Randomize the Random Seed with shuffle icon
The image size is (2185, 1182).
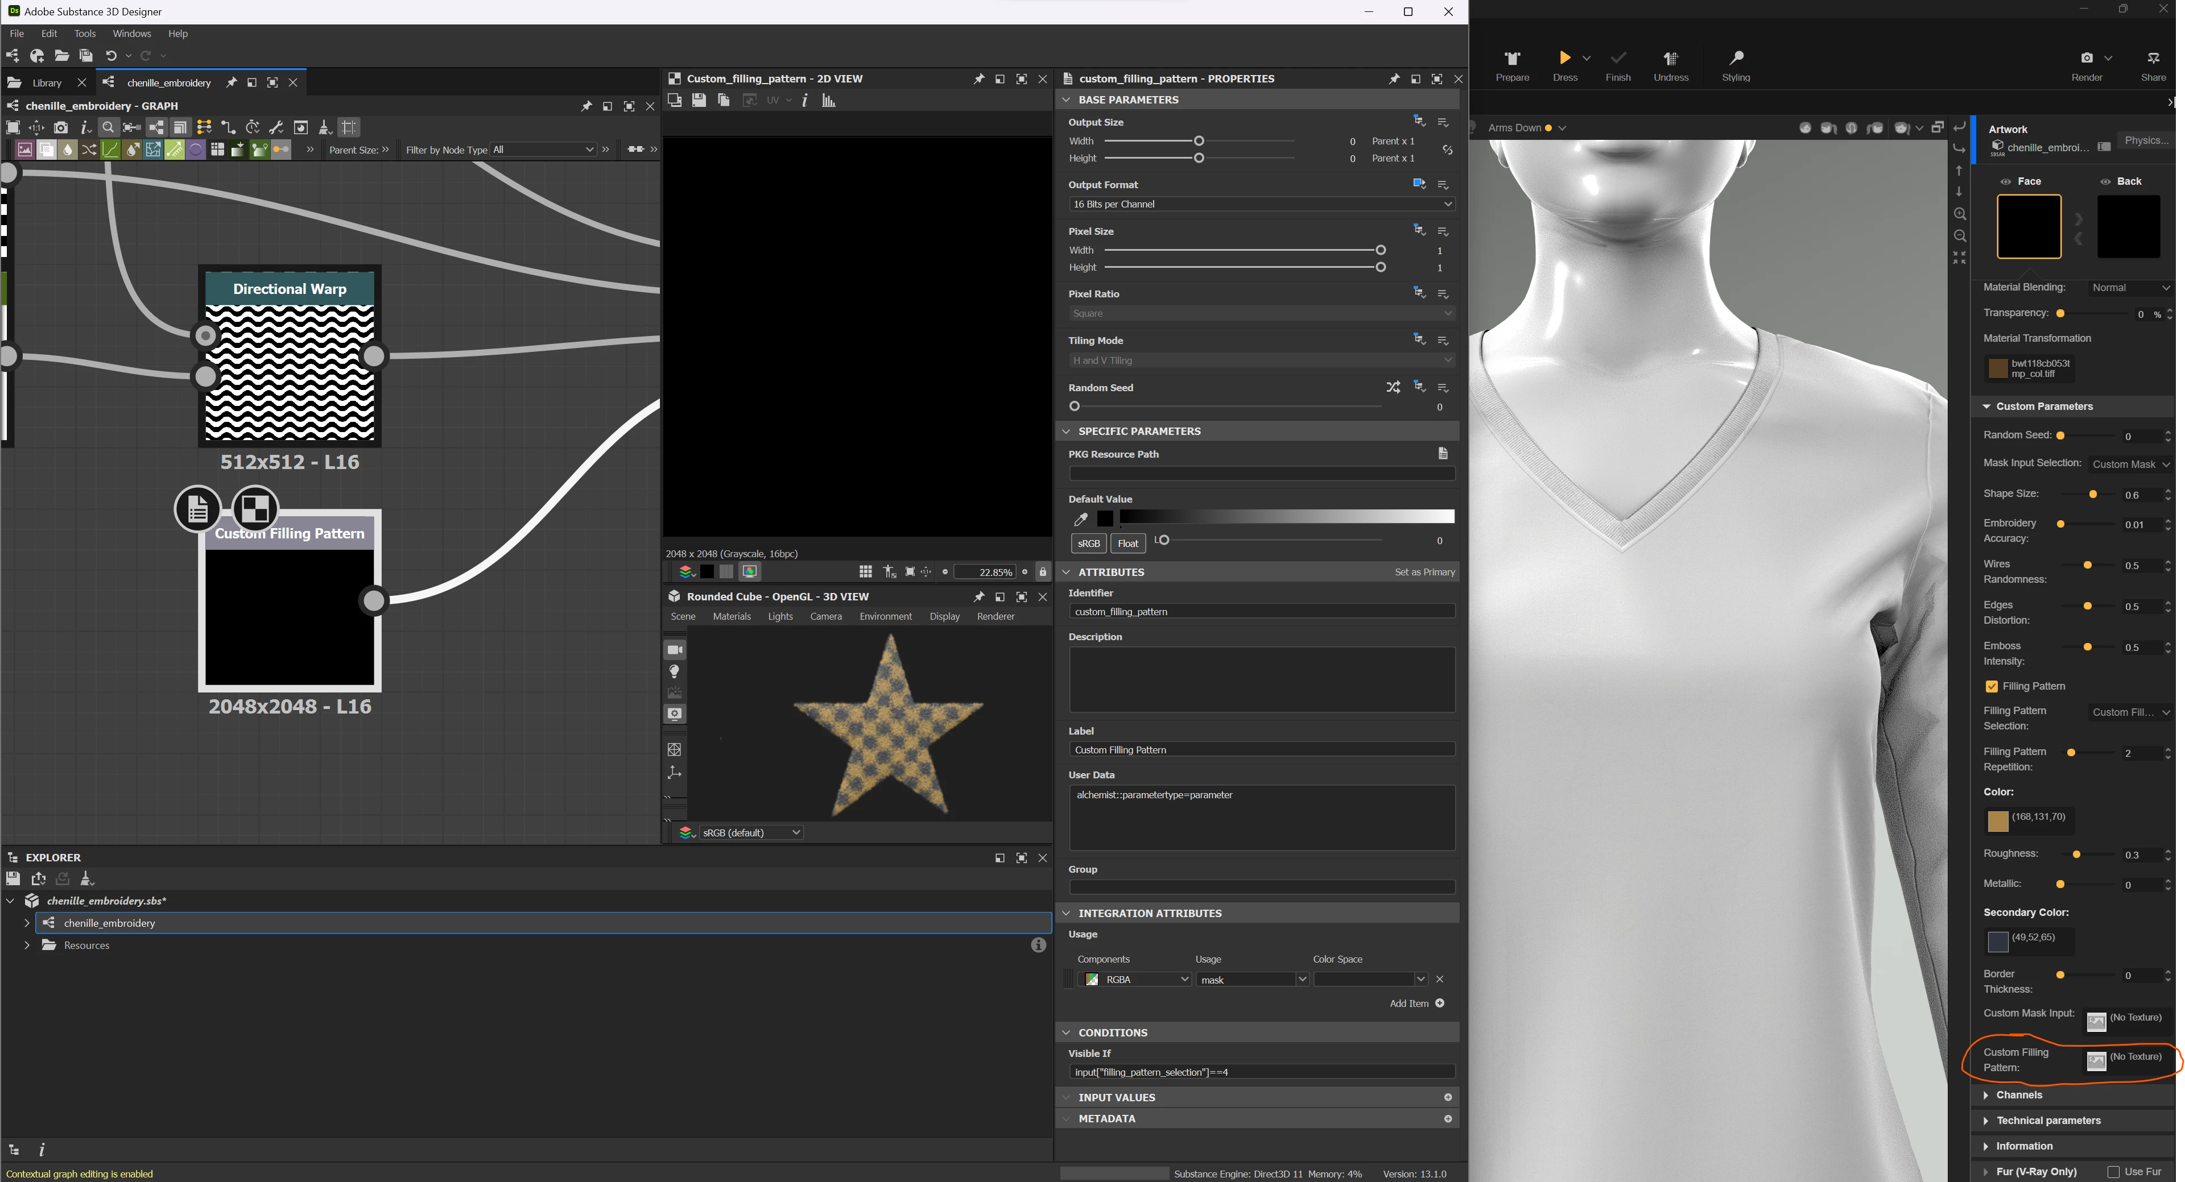click(x=1393, y=388)
